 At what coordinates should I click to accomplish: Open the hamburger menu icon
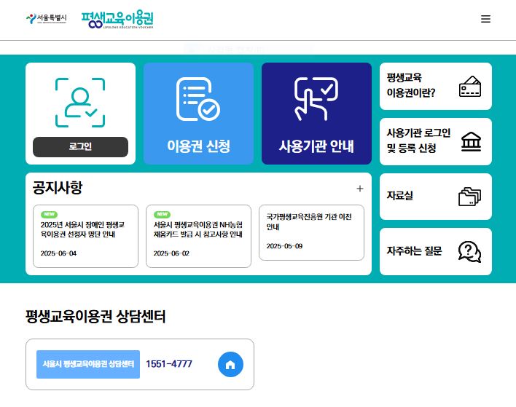tap(485, 19)
